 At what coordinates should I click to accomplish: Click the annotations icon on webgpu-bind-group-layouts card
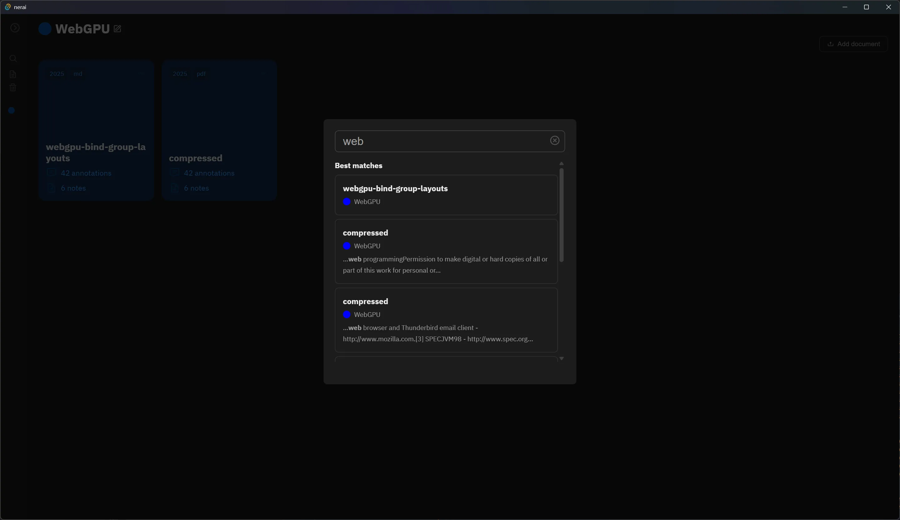click(x=51, y=173)
